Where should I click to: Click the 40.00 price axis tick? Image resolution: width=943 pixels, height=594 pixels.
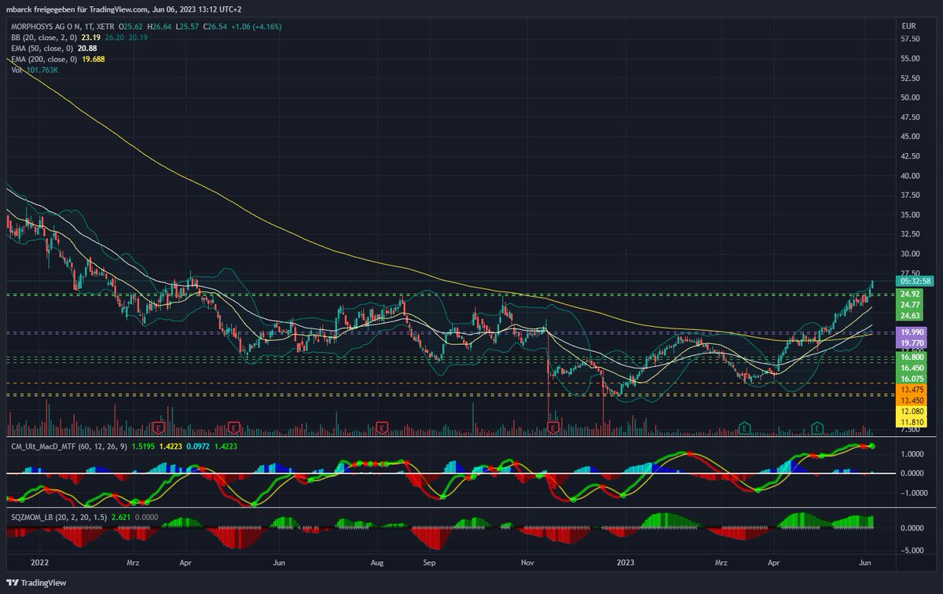911,176
